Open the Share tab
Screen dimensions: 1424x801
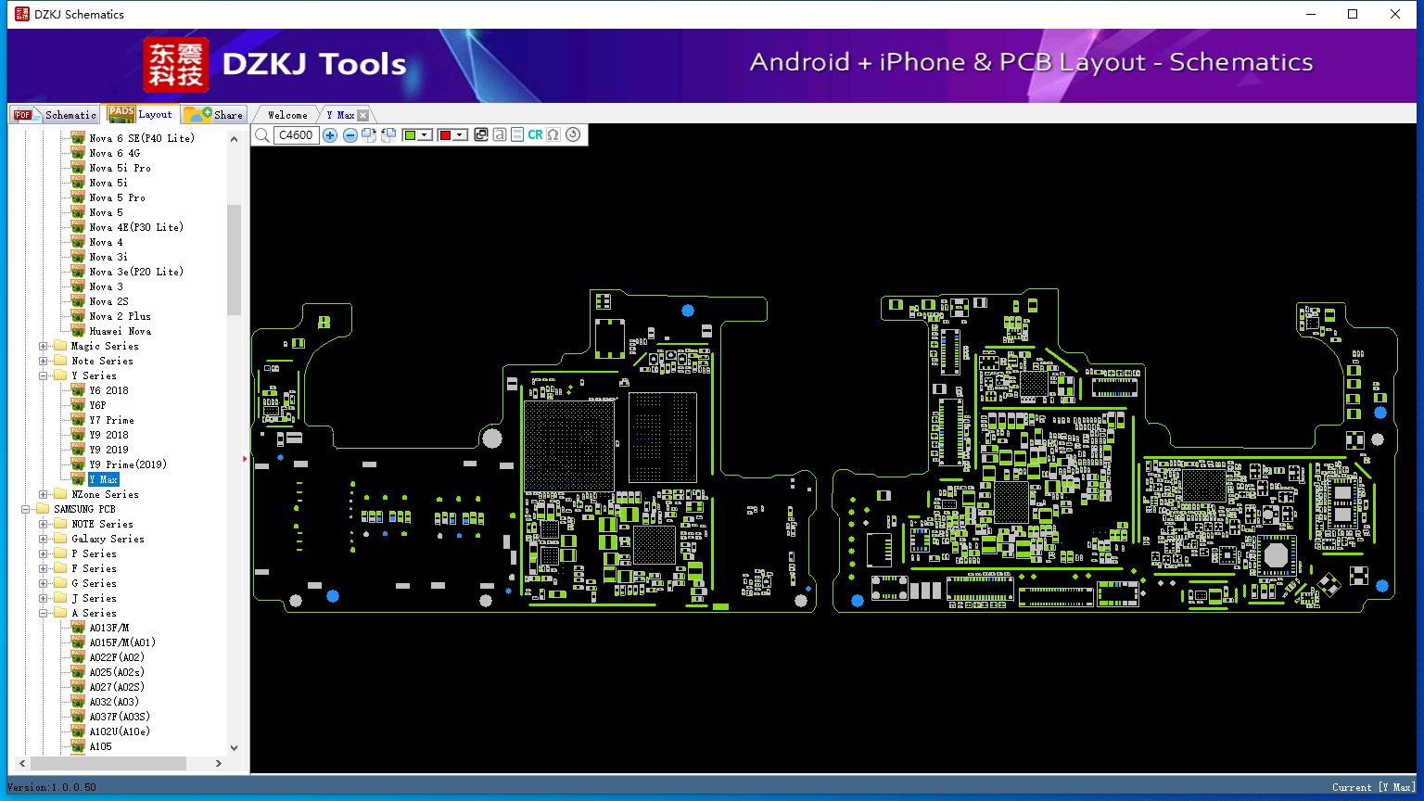pos(213,115)
